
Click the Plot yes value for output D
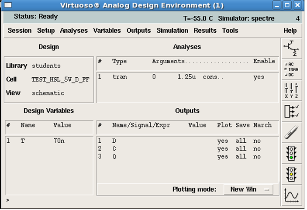pos(223,141)
